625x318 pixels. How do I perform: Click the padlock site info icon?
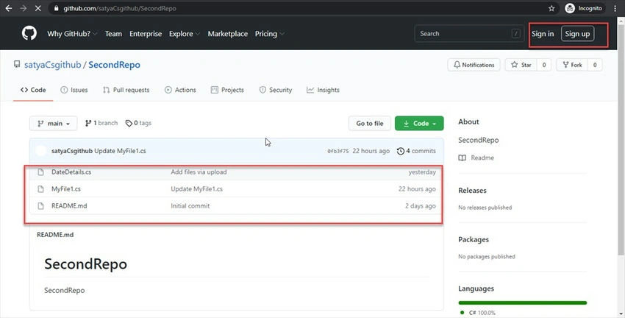56,8
